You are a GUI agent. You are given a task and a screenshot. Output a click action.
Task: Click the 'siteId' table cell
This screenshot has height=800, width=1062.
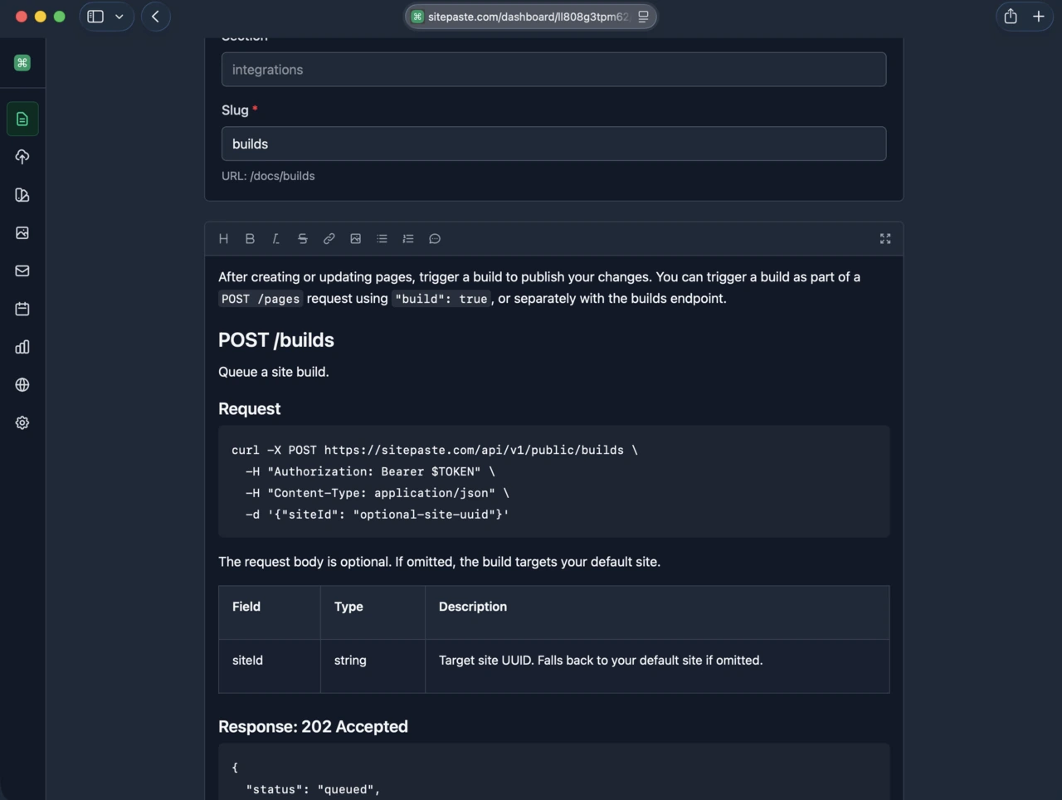click(x=270, y=666)
